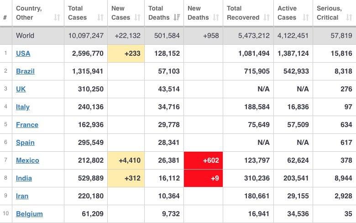Click Spain active cases N/A cell

click(x=293, y=143)
